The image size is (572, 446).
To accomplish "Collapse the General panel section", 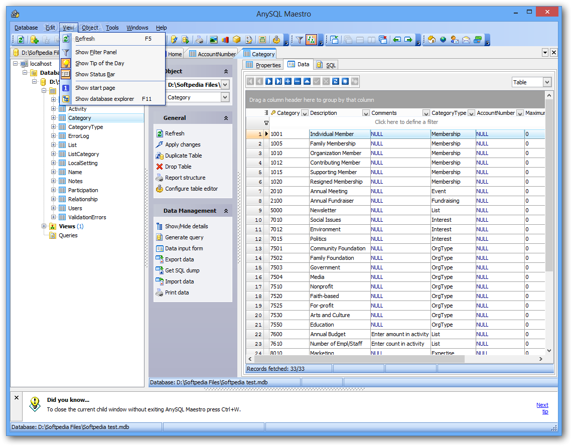I will click(x=226, y=118).
